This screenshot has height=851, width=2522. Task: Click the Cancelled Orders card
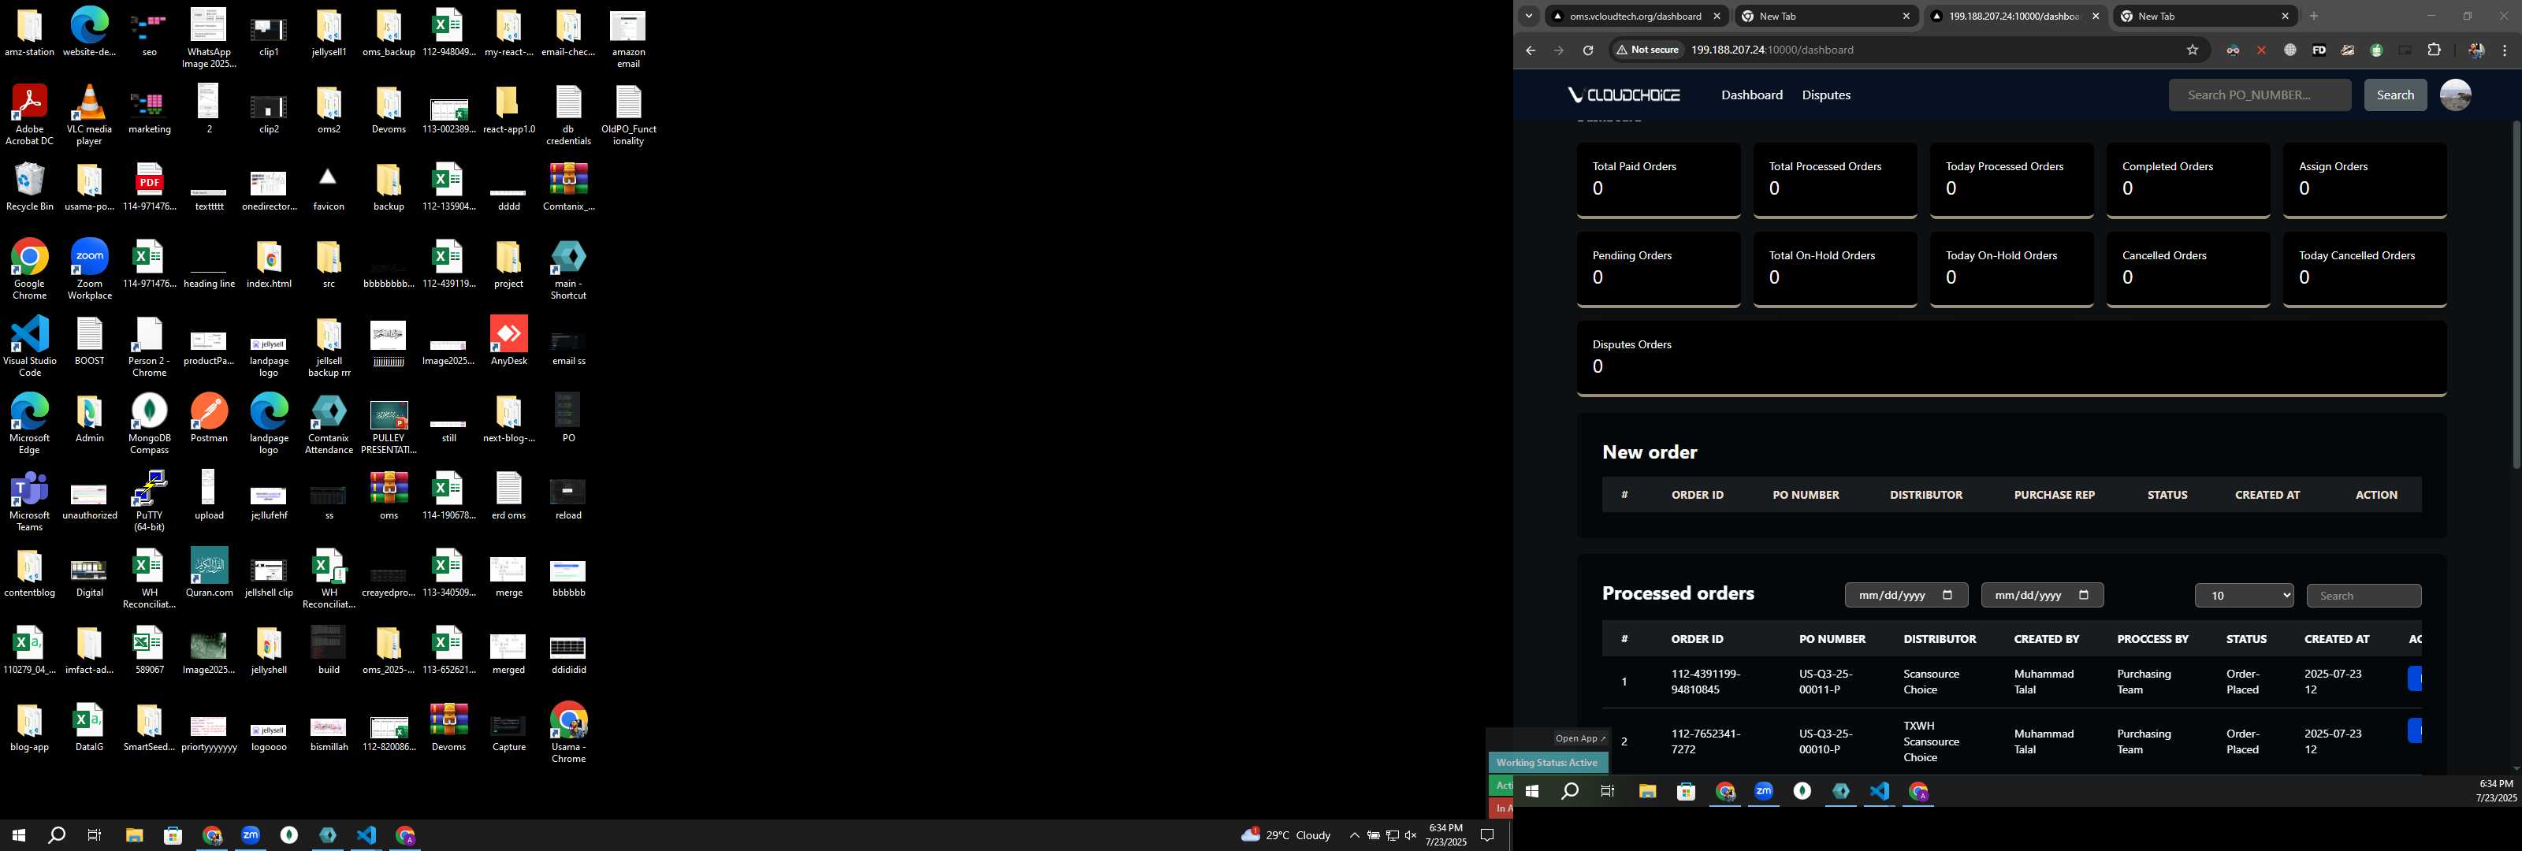(2187, 269)
